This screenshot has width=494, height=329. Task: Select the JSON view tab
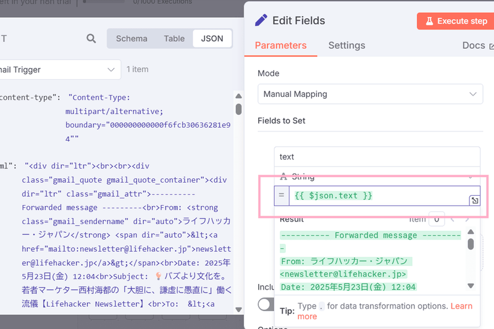(212, 38)
